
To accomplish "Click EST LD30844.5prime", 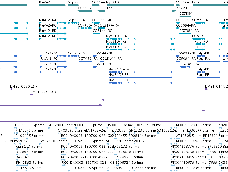I will (189, 133).
